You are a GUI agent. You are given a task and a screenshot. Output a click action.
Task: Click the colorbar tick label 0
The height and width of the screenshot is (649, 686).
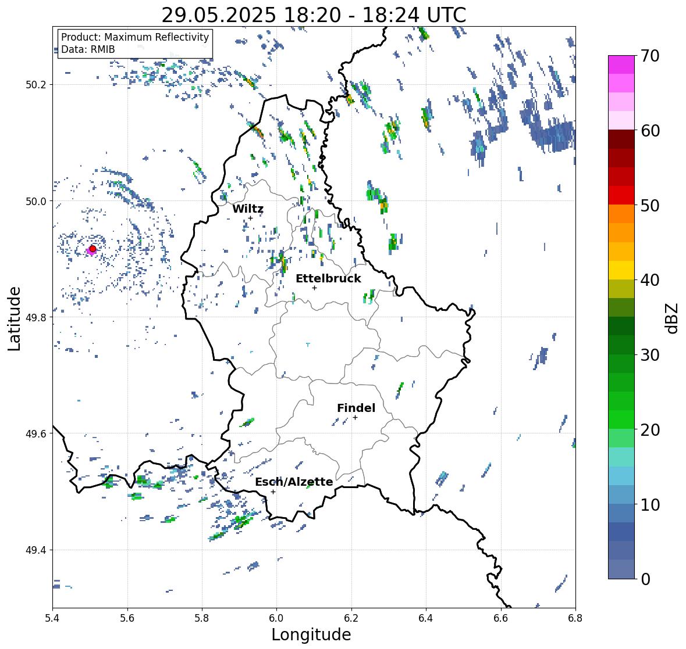point(645,579)
